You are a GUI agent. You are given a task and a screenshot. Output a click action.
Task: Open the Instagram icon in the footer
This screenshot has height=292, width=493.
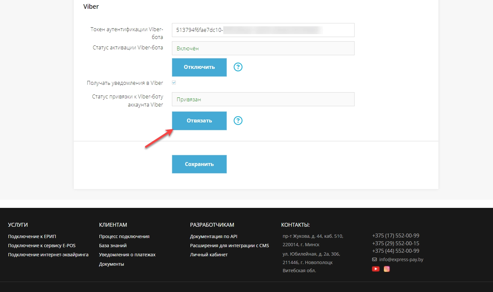387,269
